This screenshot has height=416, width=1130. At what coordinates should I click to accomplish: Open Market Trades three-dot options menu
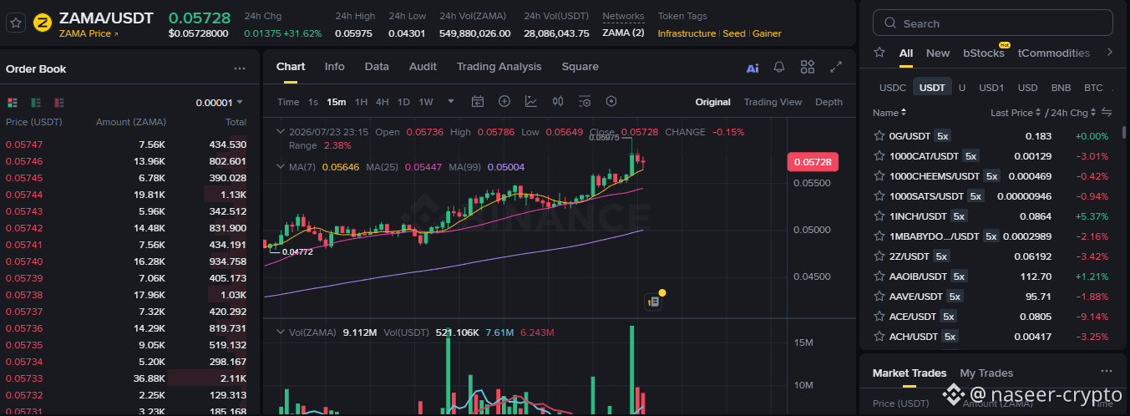1107,372
